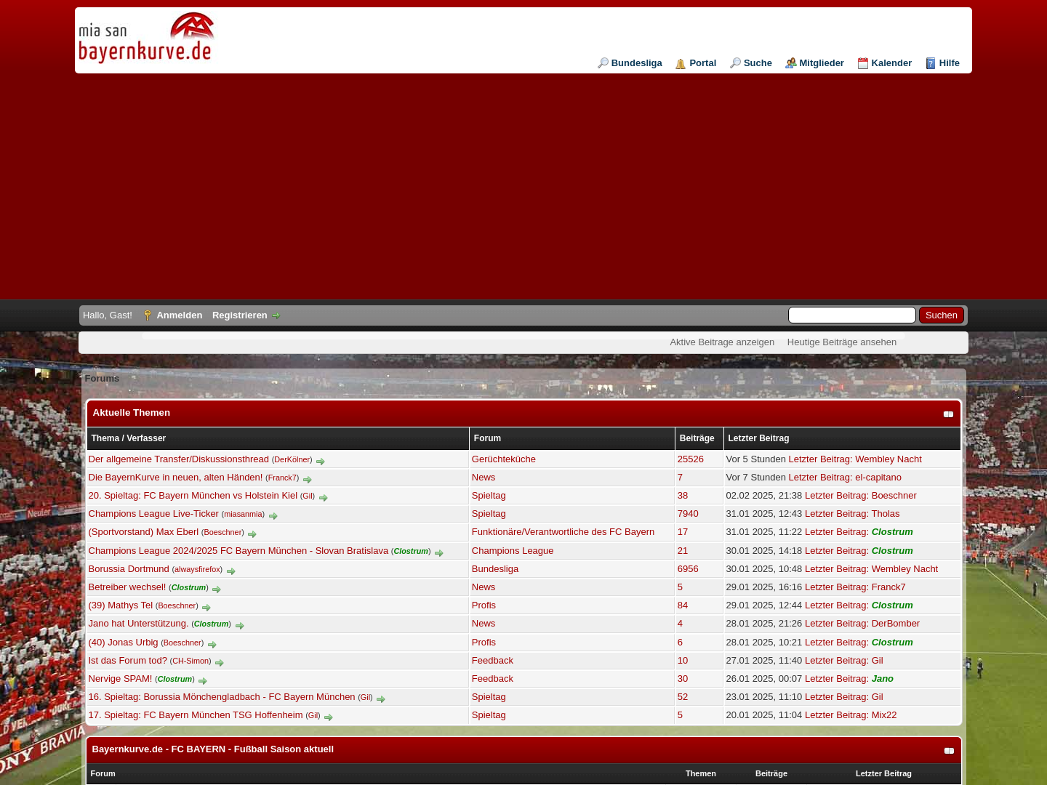The width and height of the screenshot is (1047, 785).
Task: Click arrow icon beside Borussia Dortmund thread
Action: point(230,571)
